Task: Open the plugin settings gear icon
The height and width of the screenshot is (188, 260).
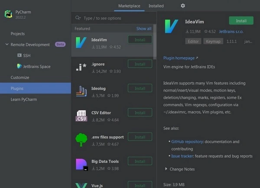Action: point(182,6)
